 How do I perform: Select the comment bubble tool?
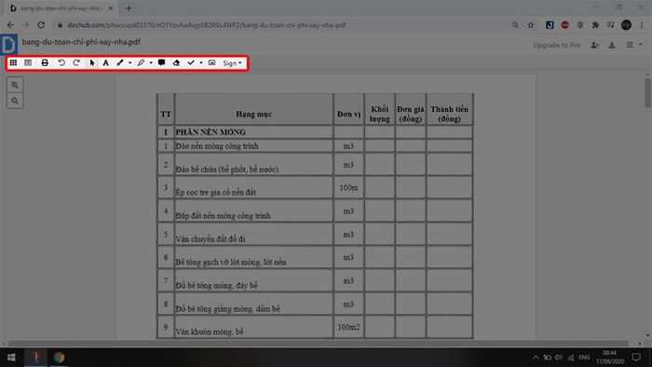(161, 62)
